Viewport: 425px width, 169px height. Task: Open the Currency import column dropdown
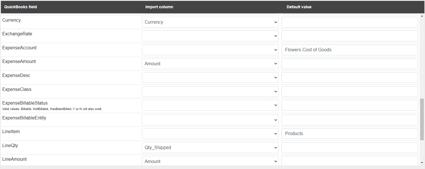[x=210, y=22]
